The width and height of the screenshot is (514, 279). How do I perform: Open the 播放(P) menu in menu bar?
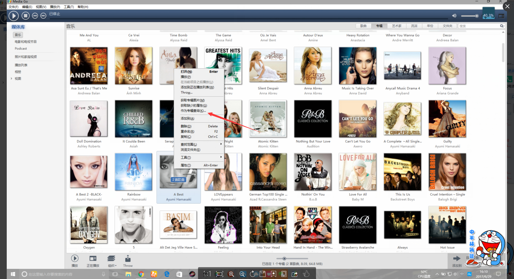[55, 7]
